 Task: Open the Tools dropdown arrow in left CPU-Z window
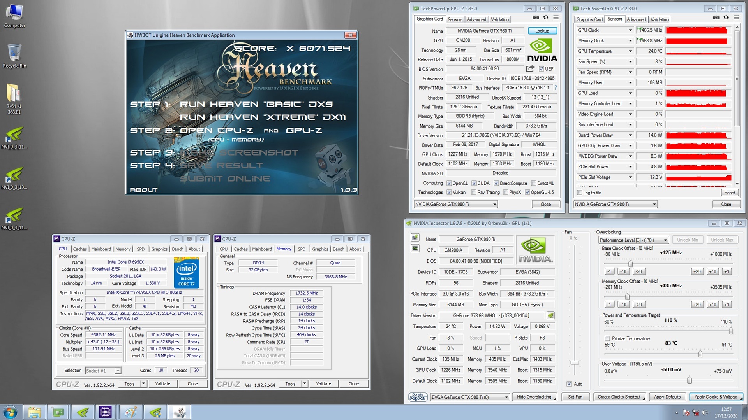143,384
